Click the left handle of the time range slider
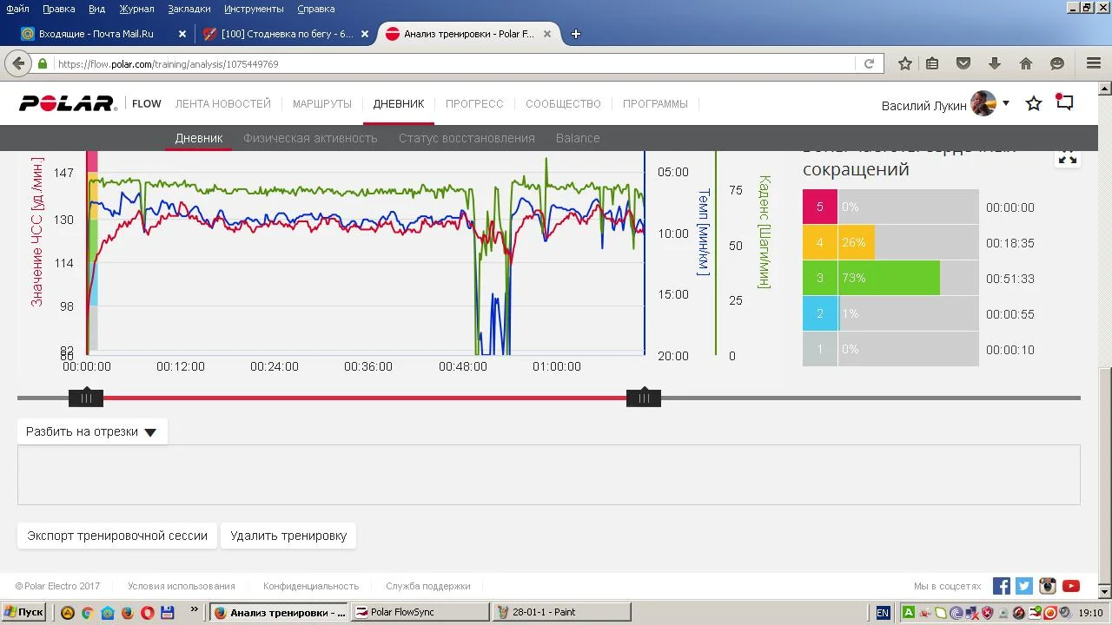Screen dimensions: 1112x625 point(86,398)
